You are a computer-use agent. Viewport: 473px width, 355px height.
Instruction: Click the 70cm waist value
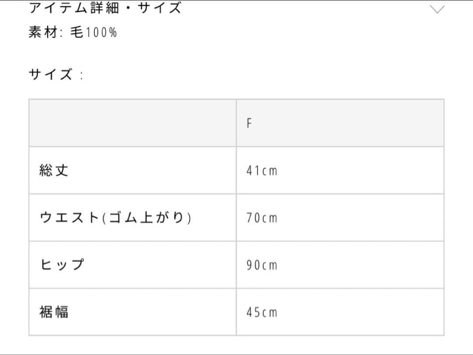point(262,218)
